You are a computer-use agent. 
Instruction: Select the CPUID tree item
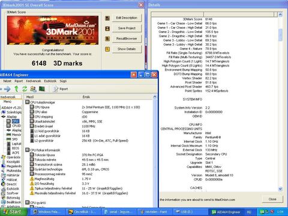(14, 125)
